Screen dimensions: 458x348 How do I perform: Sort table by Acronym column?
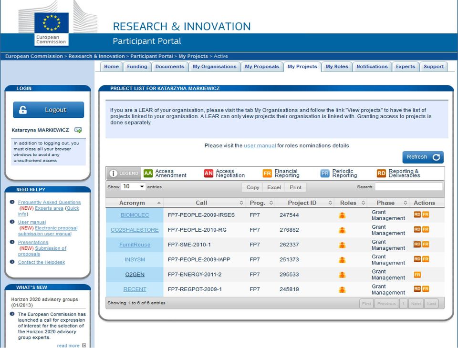pyautogui.click(x=135, y=203)
